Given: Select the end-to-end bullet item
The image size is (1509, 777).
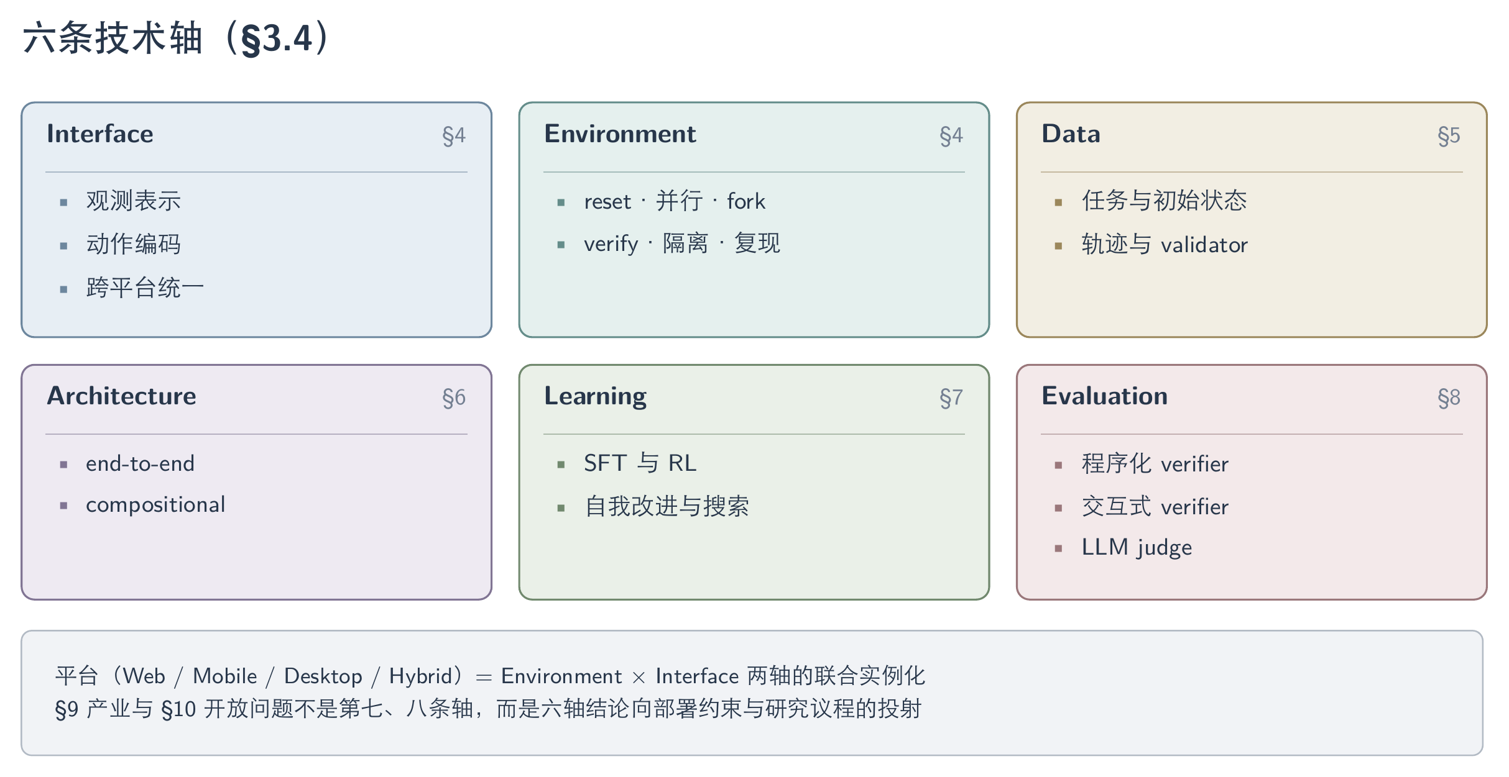Looking at the screenshot, I should coord(140,463).
